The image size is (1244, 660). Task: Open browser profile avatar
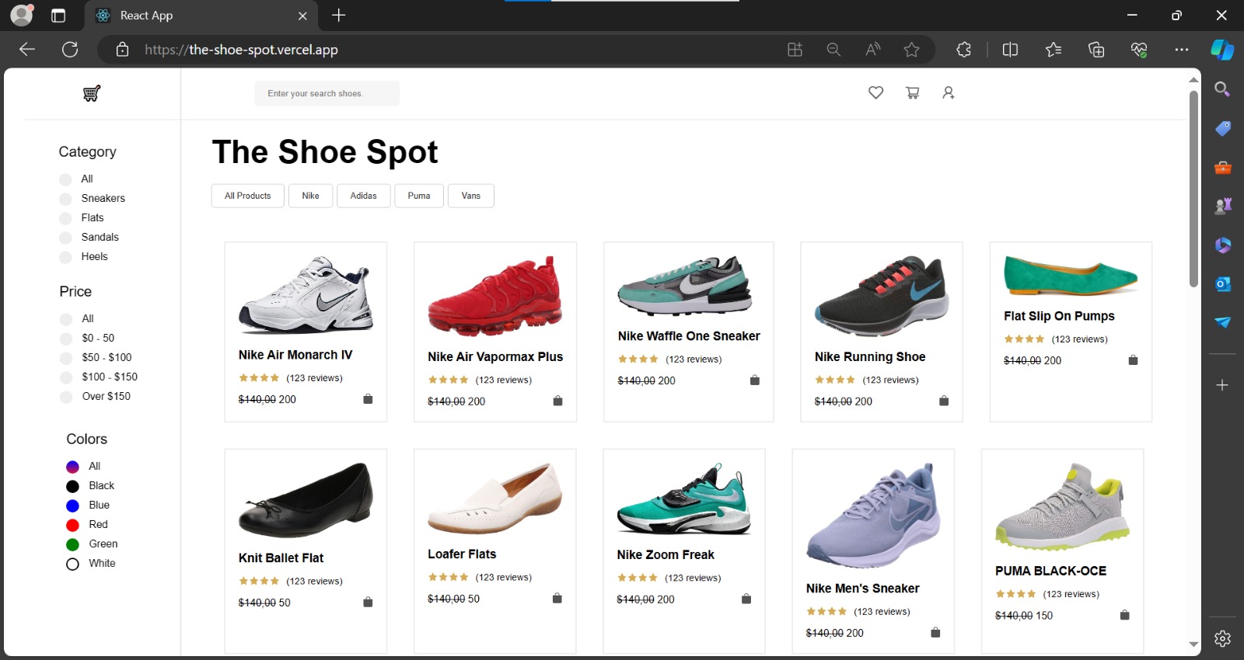point(22,16)
